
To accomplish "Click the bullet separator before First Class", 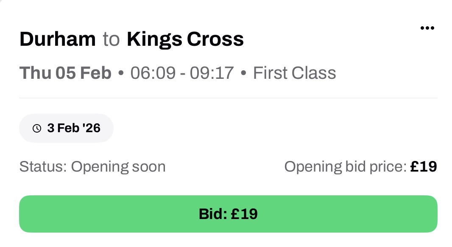I will pyautogui.click(x=243, y=73).
